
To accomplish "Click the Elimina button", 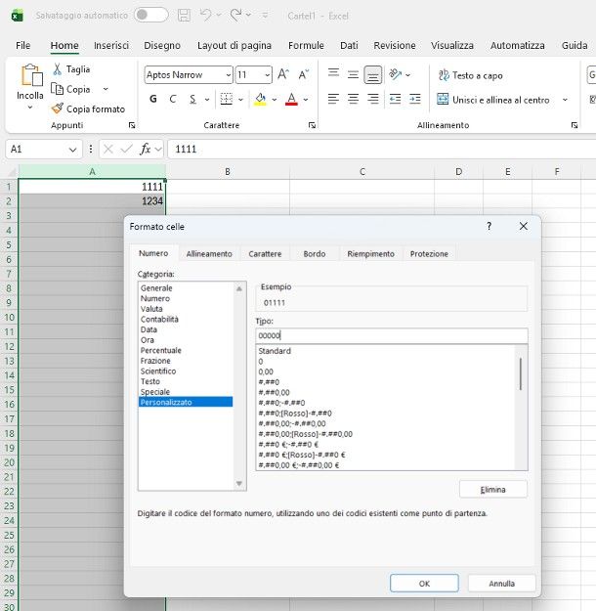I will pyautogui.click(x=493, y=490).
